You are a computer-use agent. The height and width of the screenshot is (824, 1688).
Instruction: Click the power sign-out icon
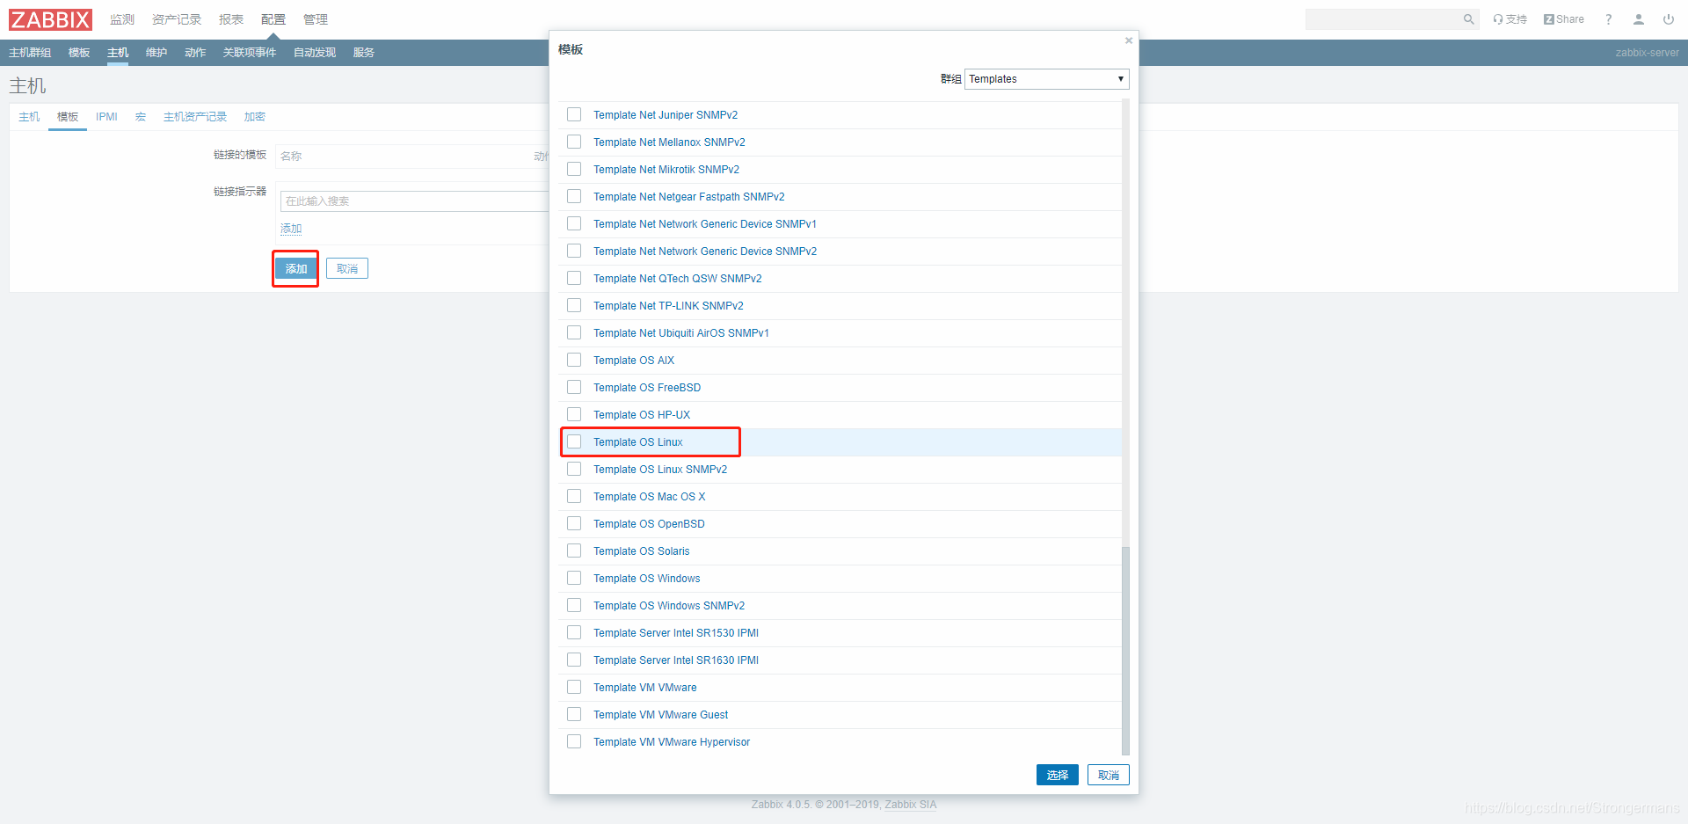point(1669,19)
